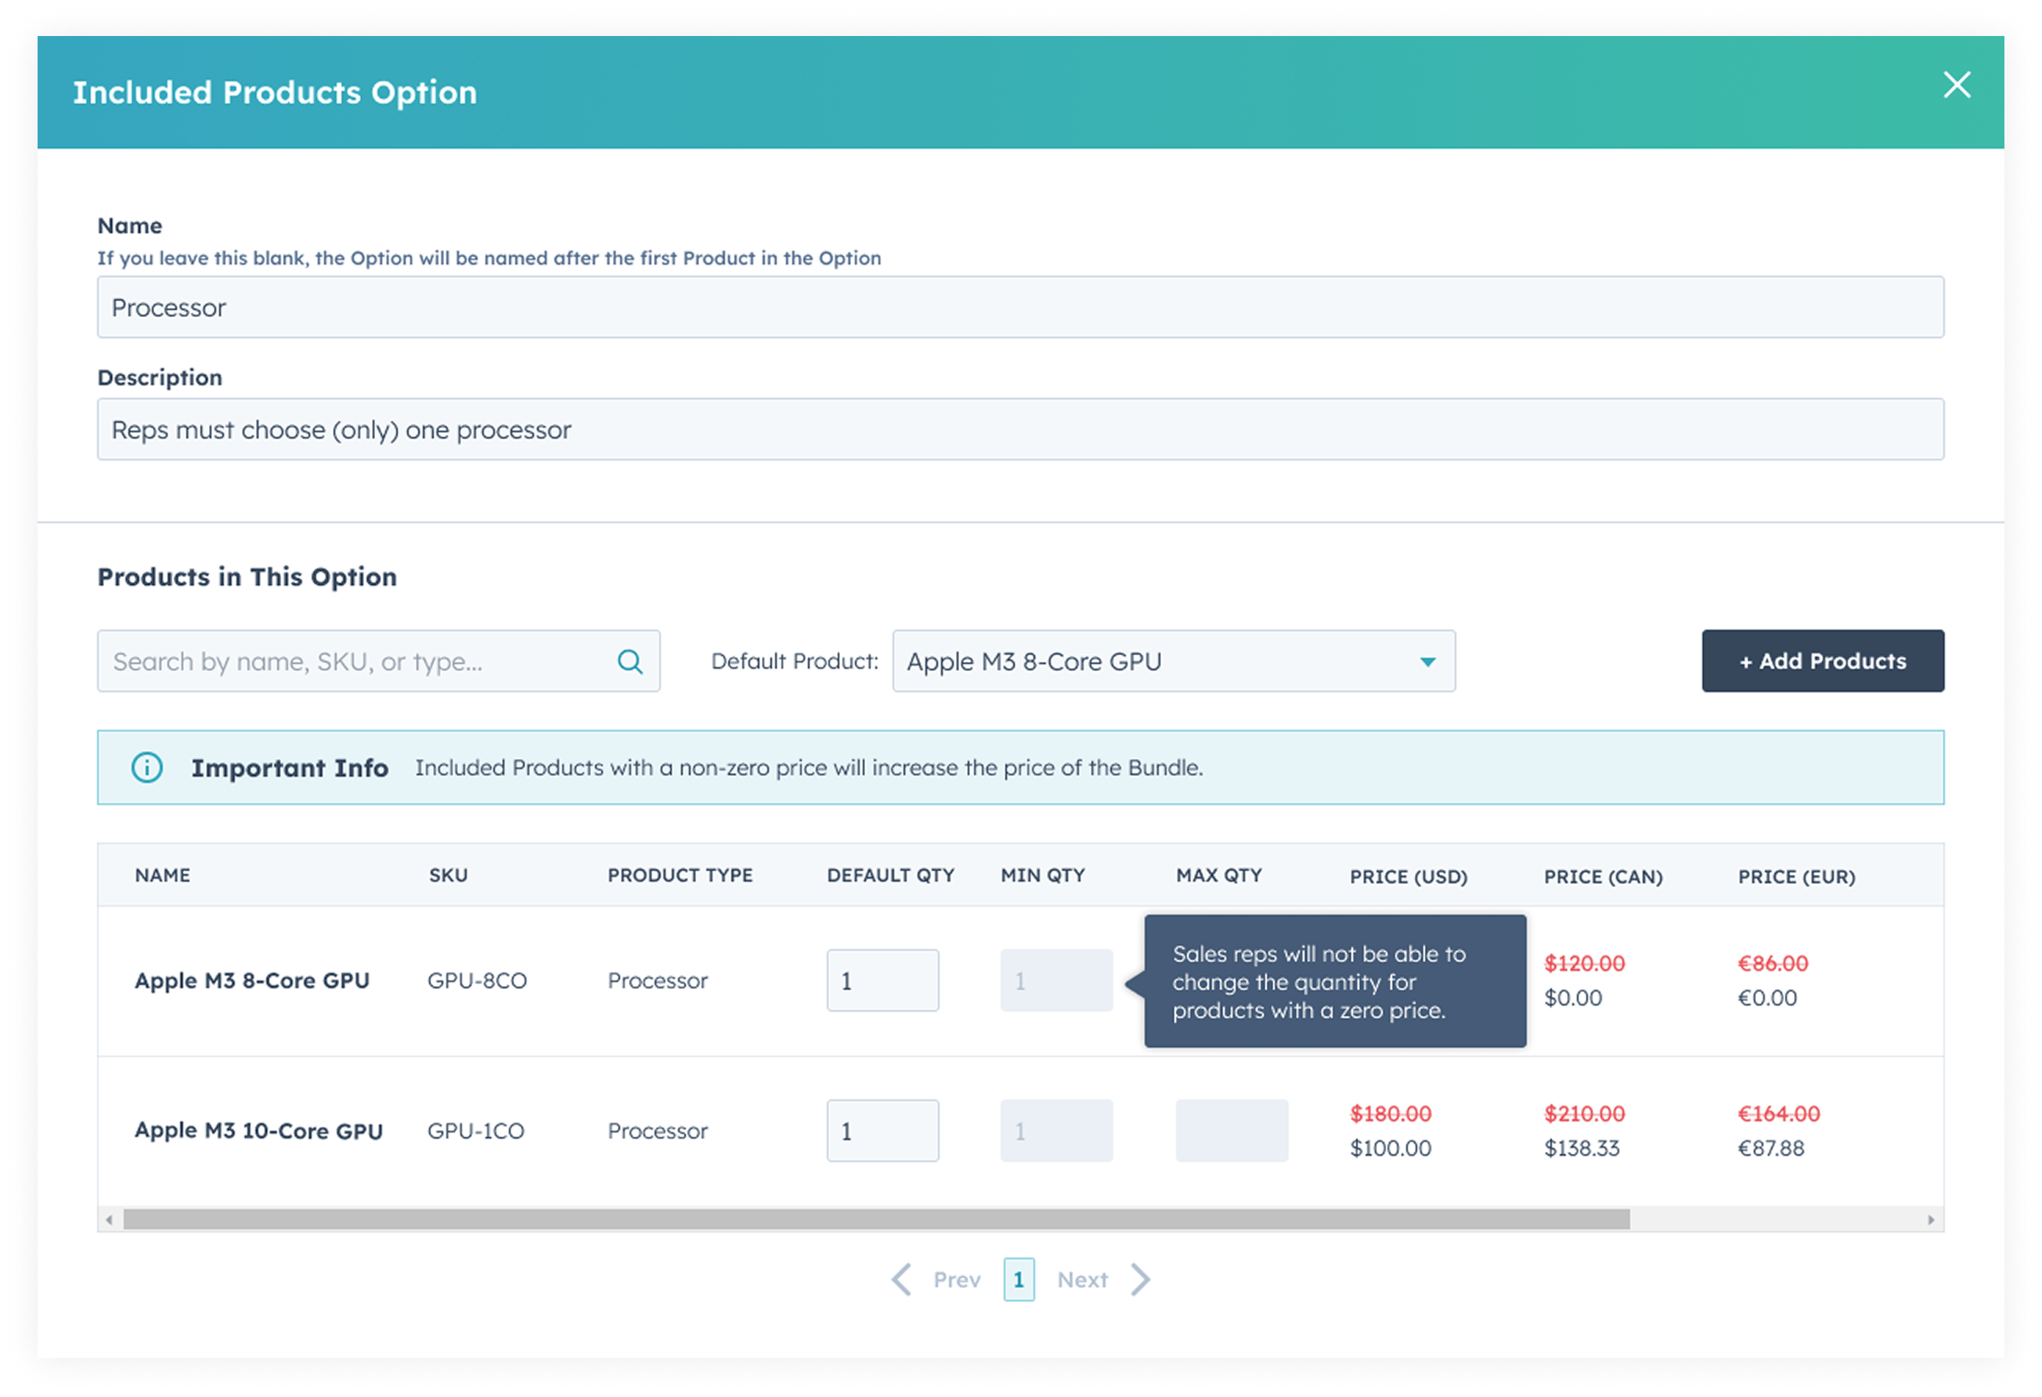Click the right chevron beside Next
The image size is (2042, 1397).
point(1142,1280)
